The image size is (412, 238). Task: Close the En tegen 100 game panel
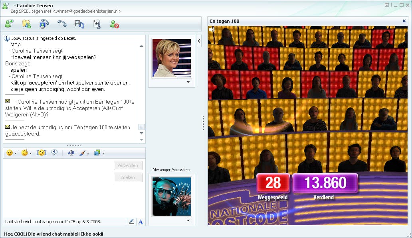pos(404,21)
